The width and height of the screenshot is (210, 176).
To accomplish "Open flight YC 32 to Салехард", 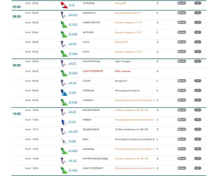I will tap(72, 5).
